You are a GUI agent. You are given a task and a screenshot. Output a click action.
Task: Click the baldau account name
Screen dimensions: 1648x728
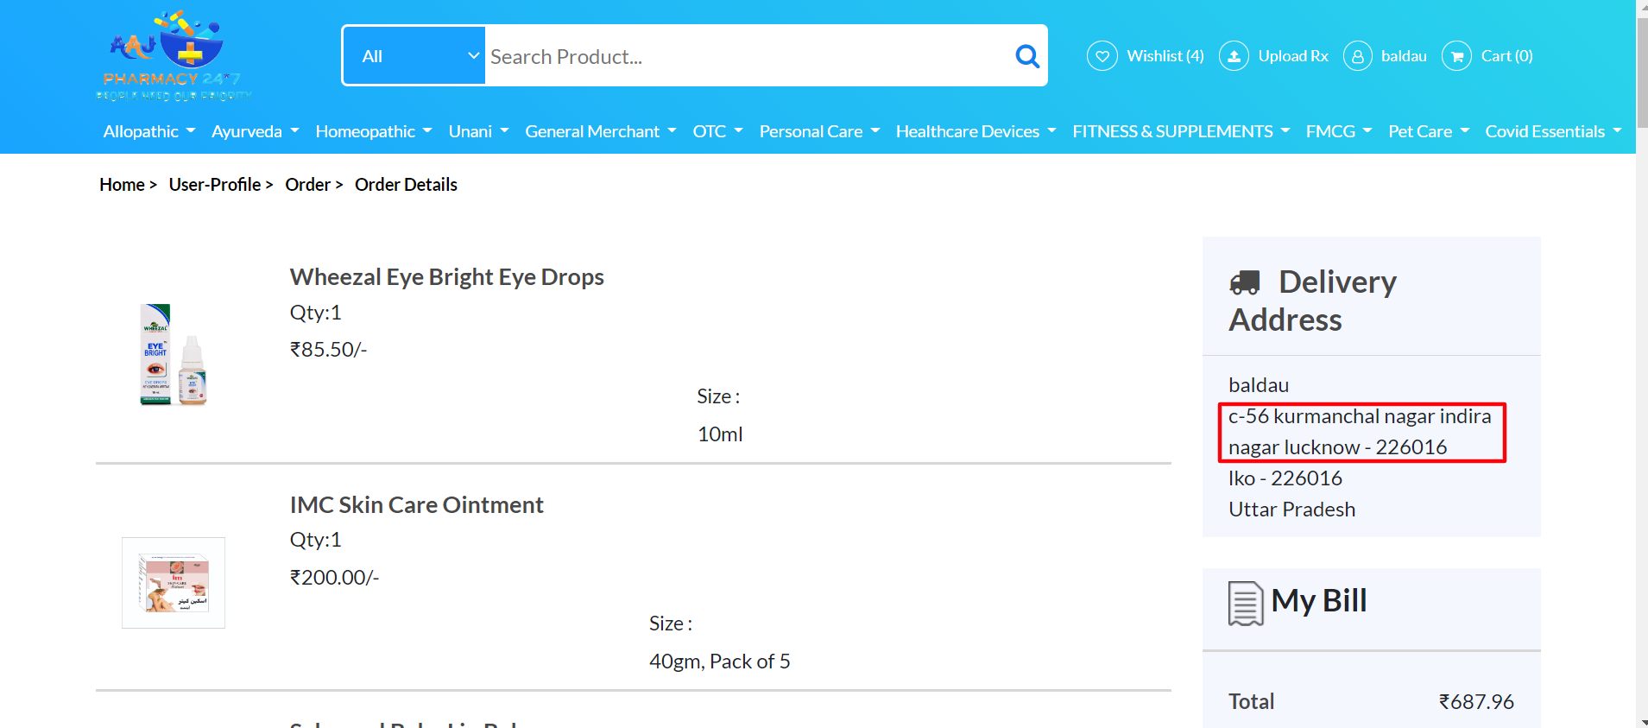point(1404,56)
